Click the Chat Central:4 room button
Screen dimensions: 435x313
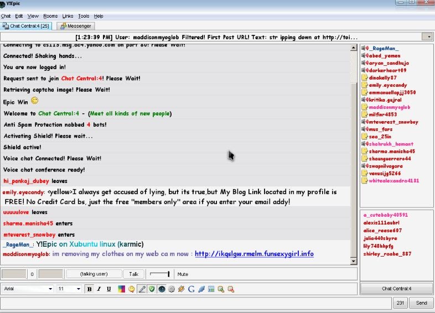pos(396,289)
